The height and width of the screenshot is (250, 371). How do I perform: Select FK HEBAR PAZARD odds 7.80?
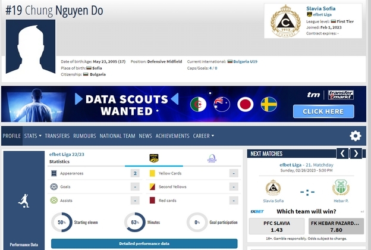[335, 226]
